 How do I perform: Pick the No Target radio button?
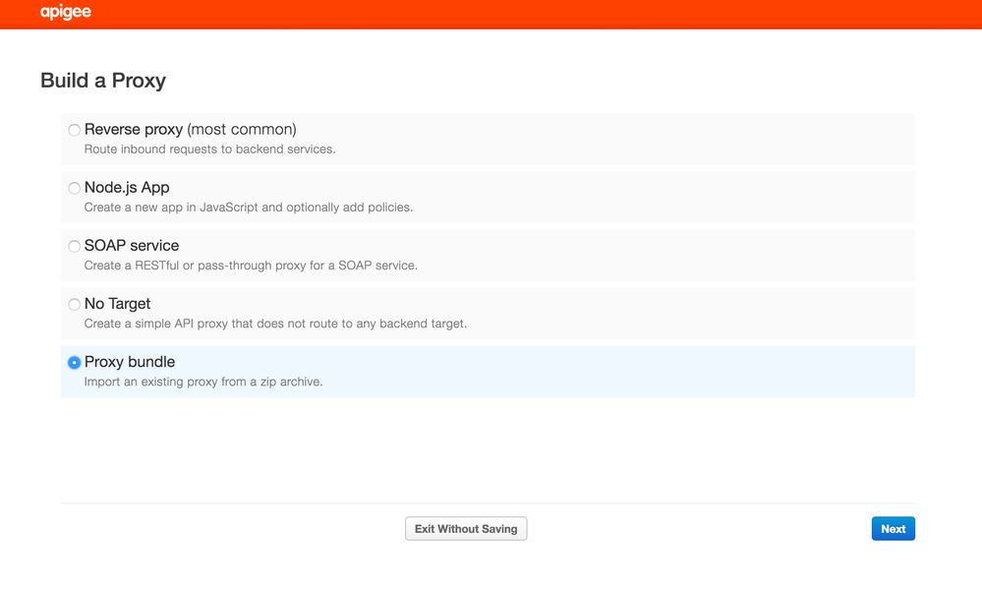tap(74, 305)
